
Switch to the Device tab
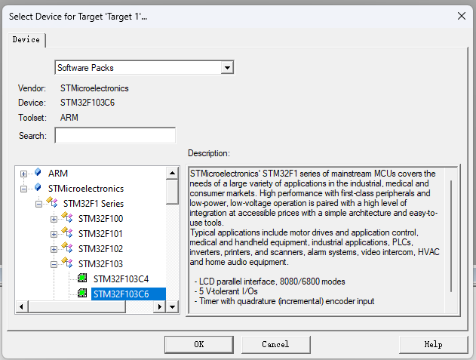tap(26, 39)
